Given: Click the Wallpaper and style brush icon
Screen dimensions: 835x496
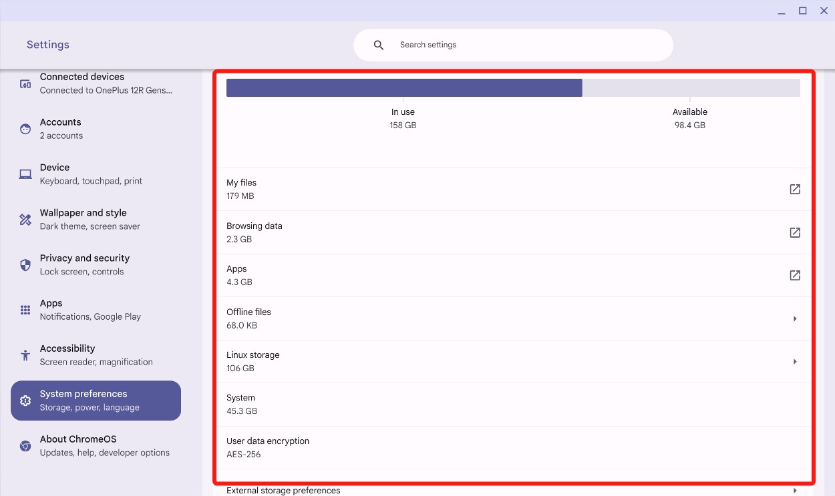Looking at the screenshot, I should coord(25,219).
